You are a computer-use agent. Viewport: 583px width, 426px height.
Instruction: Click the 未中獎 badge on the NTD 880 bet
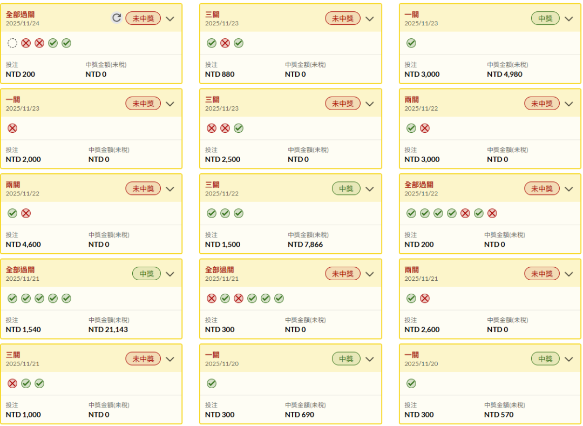click(x=342, y=18)
